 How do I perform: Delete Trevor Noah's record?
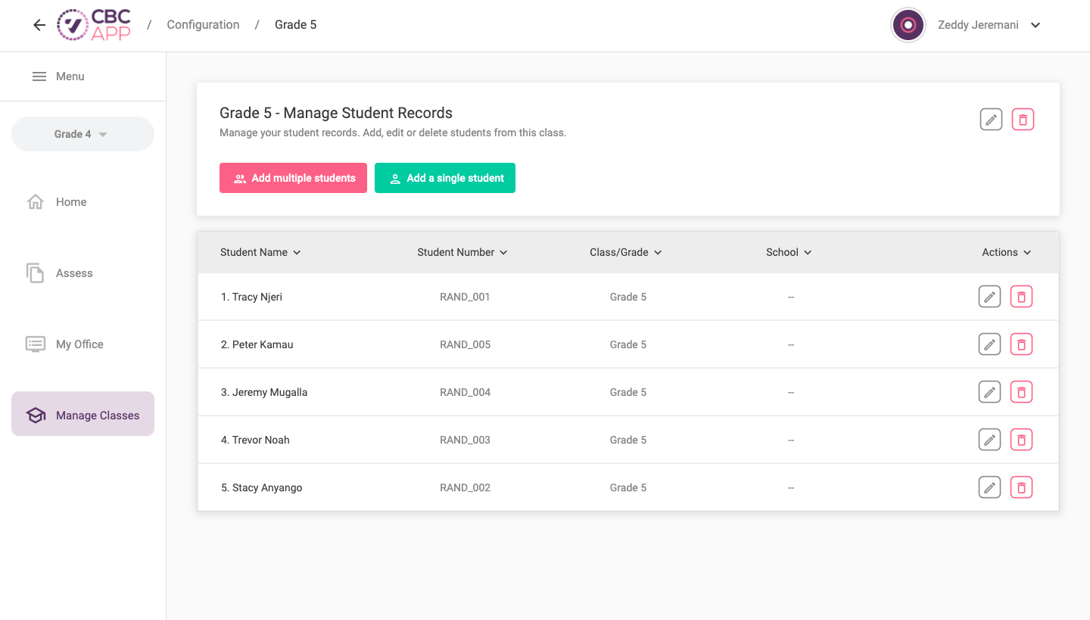tap(1022, 440)
